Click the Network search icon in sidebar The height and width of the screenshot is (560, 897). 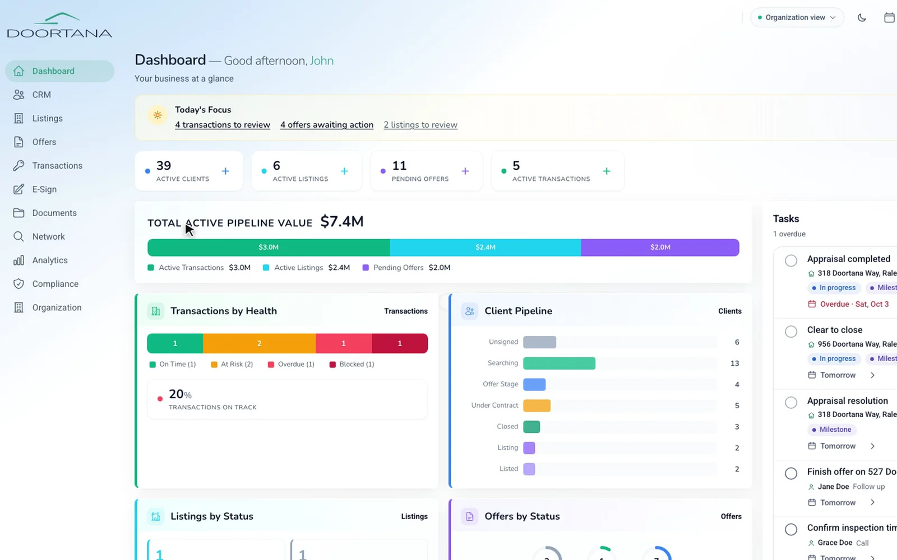pyautogui.click(x=19, y=236)
